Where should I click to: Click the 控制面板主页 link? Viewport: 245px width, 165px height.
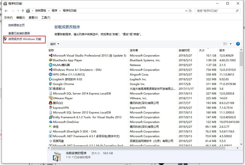click(x=17, y=25)
